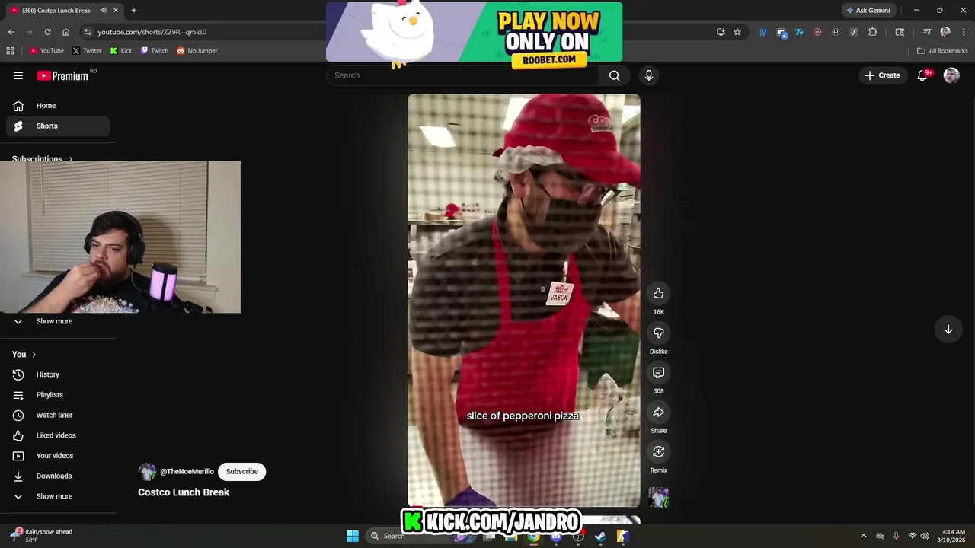Screen dimensions: 975x548
Task: Open the comments on the Short
Action: tap(659, 372)
